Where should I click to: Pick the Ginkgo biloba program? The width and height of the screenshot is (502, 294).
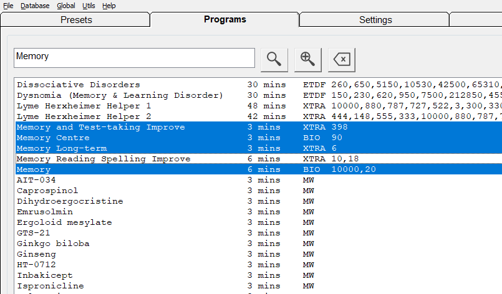click(53, 244)
